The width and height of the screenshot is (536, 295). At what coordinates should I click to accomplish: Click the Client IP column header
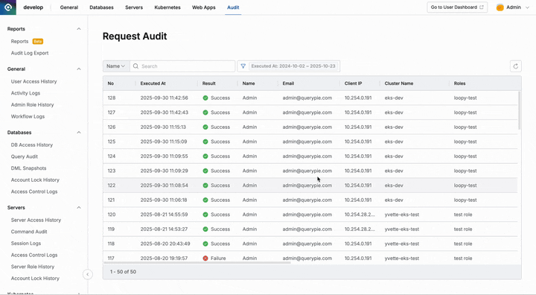click(x=353, y=83)
